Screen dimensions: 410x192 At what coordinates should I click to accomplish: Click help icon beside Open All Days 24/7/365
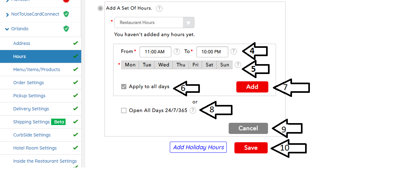point(193,110)
